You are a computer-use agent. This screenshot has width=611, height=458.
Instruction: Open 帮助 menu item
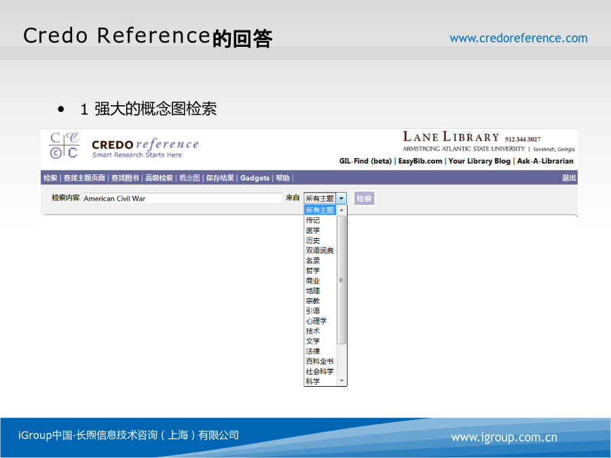(282, 178)
